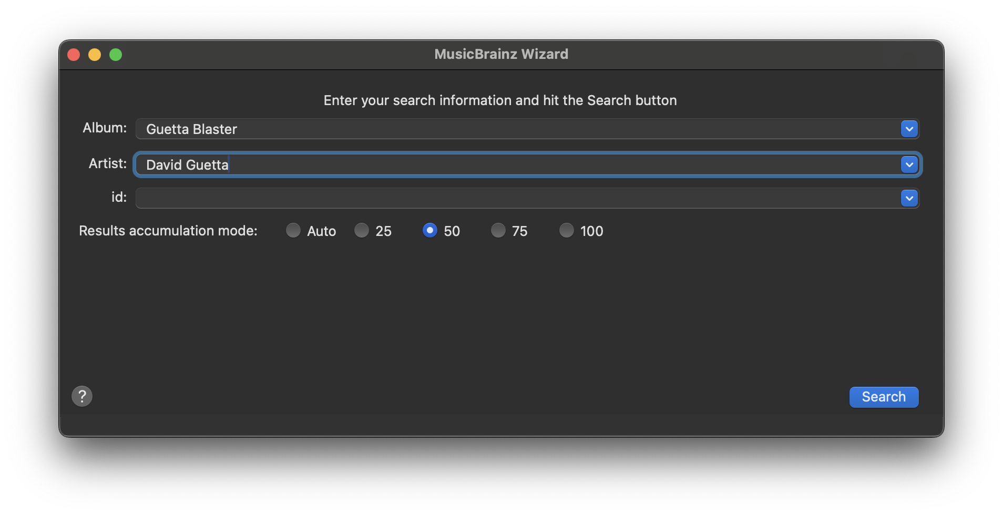Click the MusicBrainz Wizard title text

(501, 54)
